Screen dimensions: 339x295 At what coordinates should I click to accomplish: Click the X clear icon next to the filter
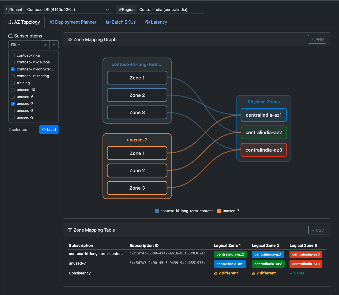click(54, 45)
